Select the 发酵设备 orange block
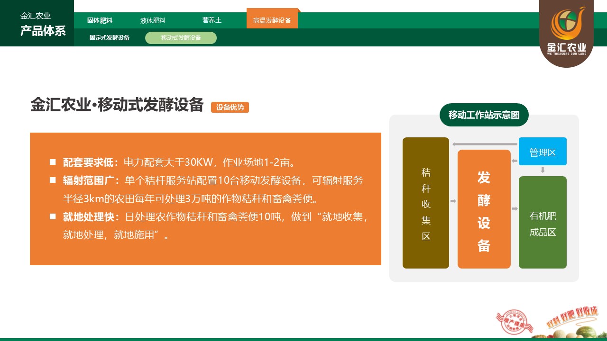The image size is (607, 341). pos(484,209)
